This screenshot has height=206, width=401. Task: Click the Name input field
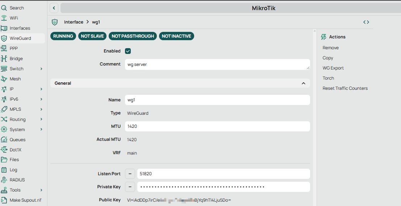point(217,100)
